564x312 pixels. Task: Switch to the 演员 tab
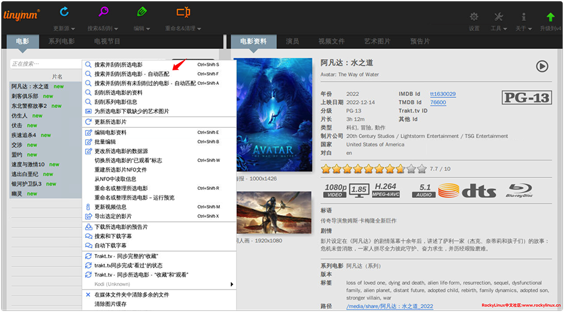click(292, 41)
